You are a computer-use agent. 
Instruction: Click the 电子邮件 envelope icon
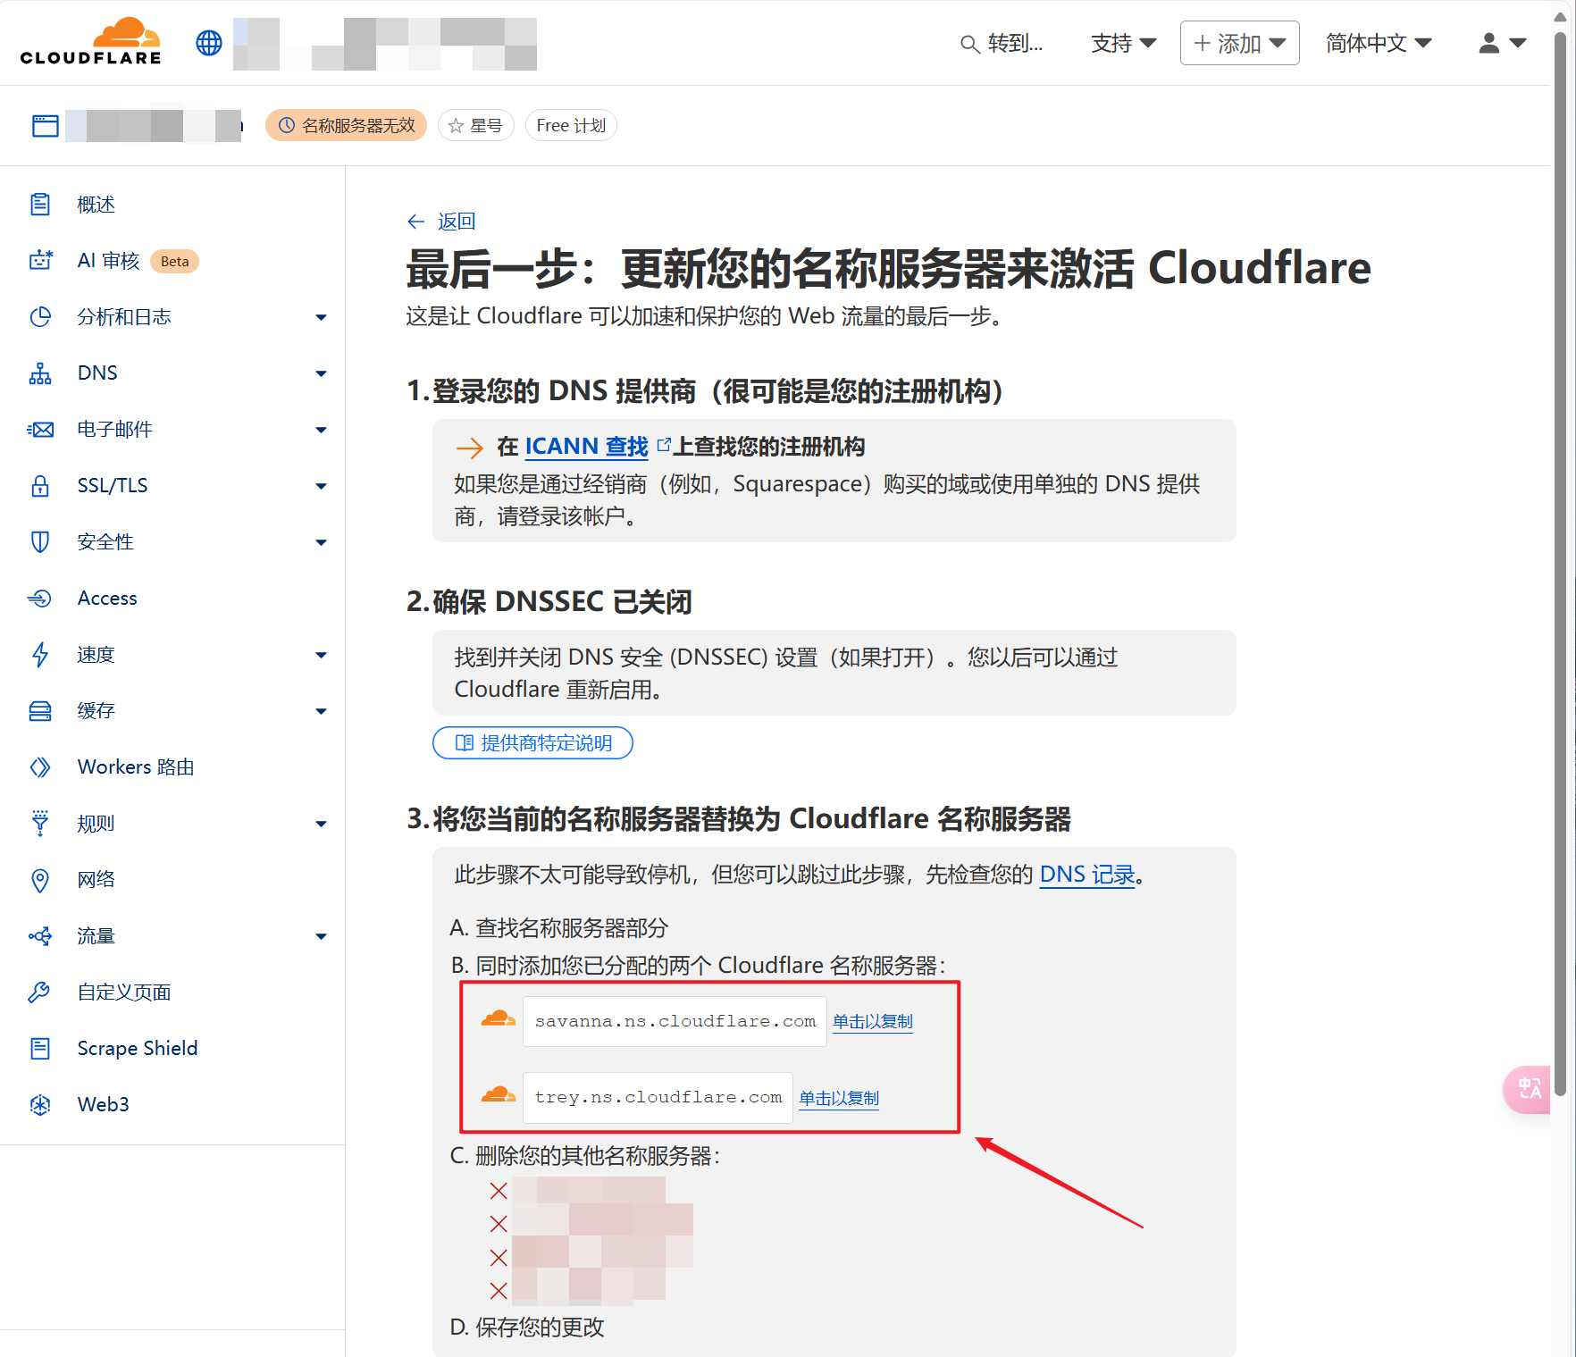(x=40, y=430)
